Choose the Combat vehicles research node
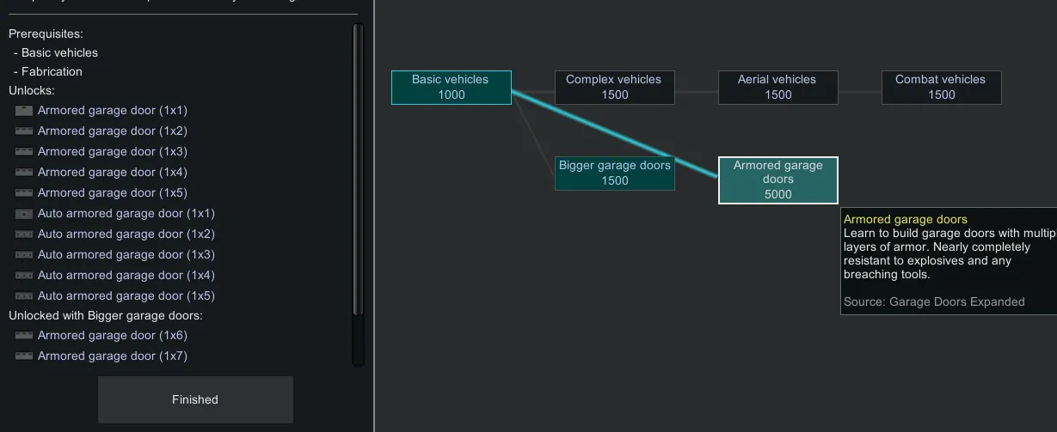 click(x=941, y=88)
